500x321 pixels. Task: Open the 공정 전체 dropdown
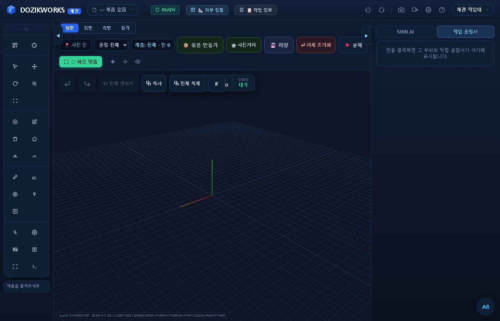pos(111,45)
